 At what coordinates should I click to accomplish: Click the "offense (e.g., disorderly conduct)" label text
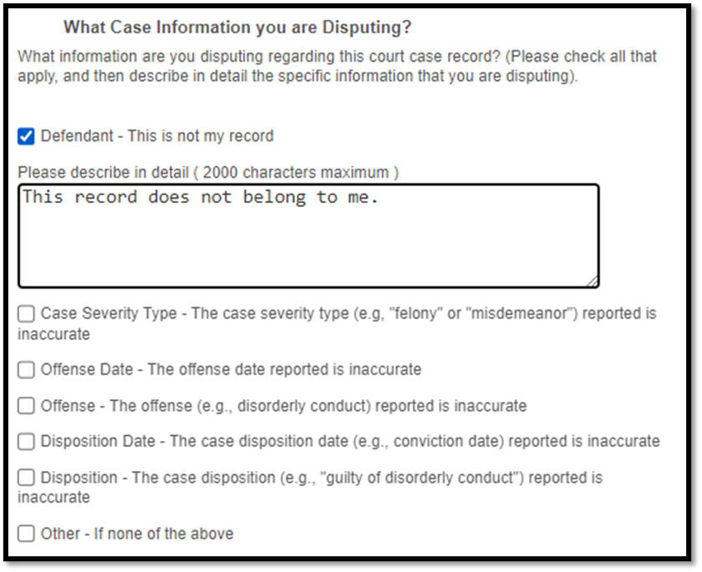click(x=241, y=406)
